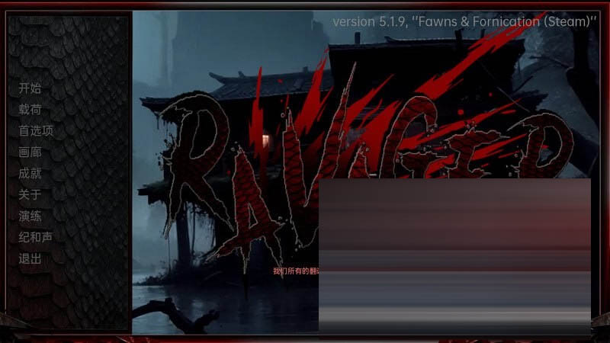Image resolution: width=610 pixels, height=343 pixels.
Task: Click the fallen branch in the water
Action: 175,314
